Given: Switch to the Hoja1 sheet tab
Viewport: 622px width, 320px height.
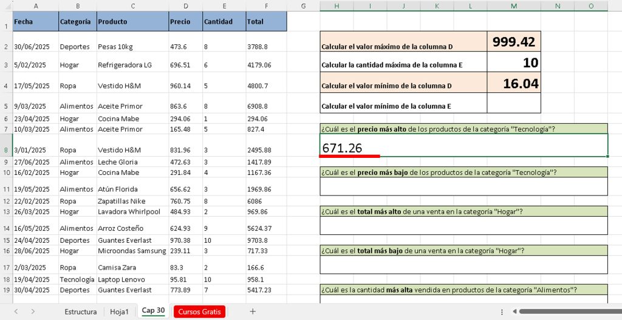Looking at the screenshot, I should click(x=119, y=311).
